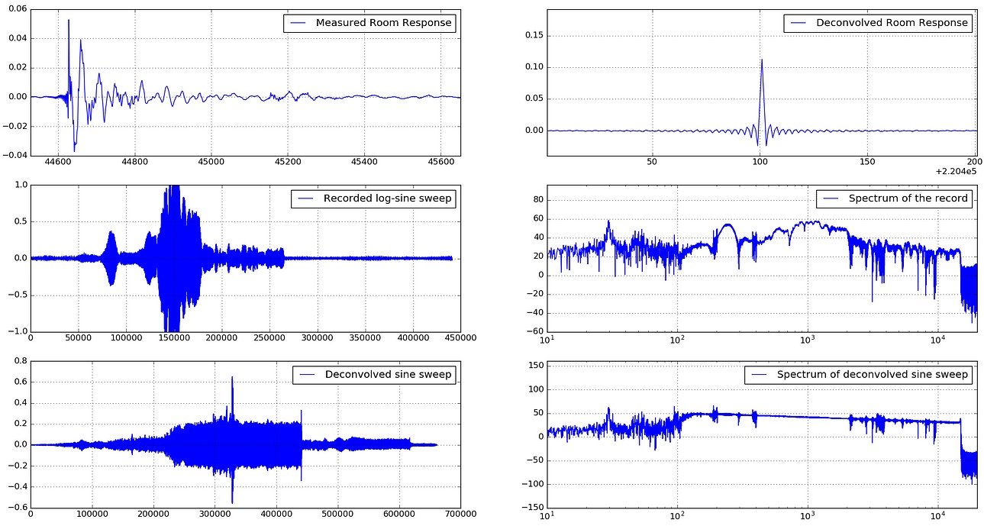
Task: Click the Spectrum of deconvolved sine sweep legend
Action: tap(859, 375)
